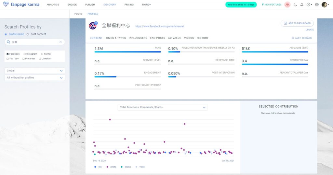Click Add to Dashboard button
The height and width of the screenshot is (175, 333).
click(x=297, y=23)
